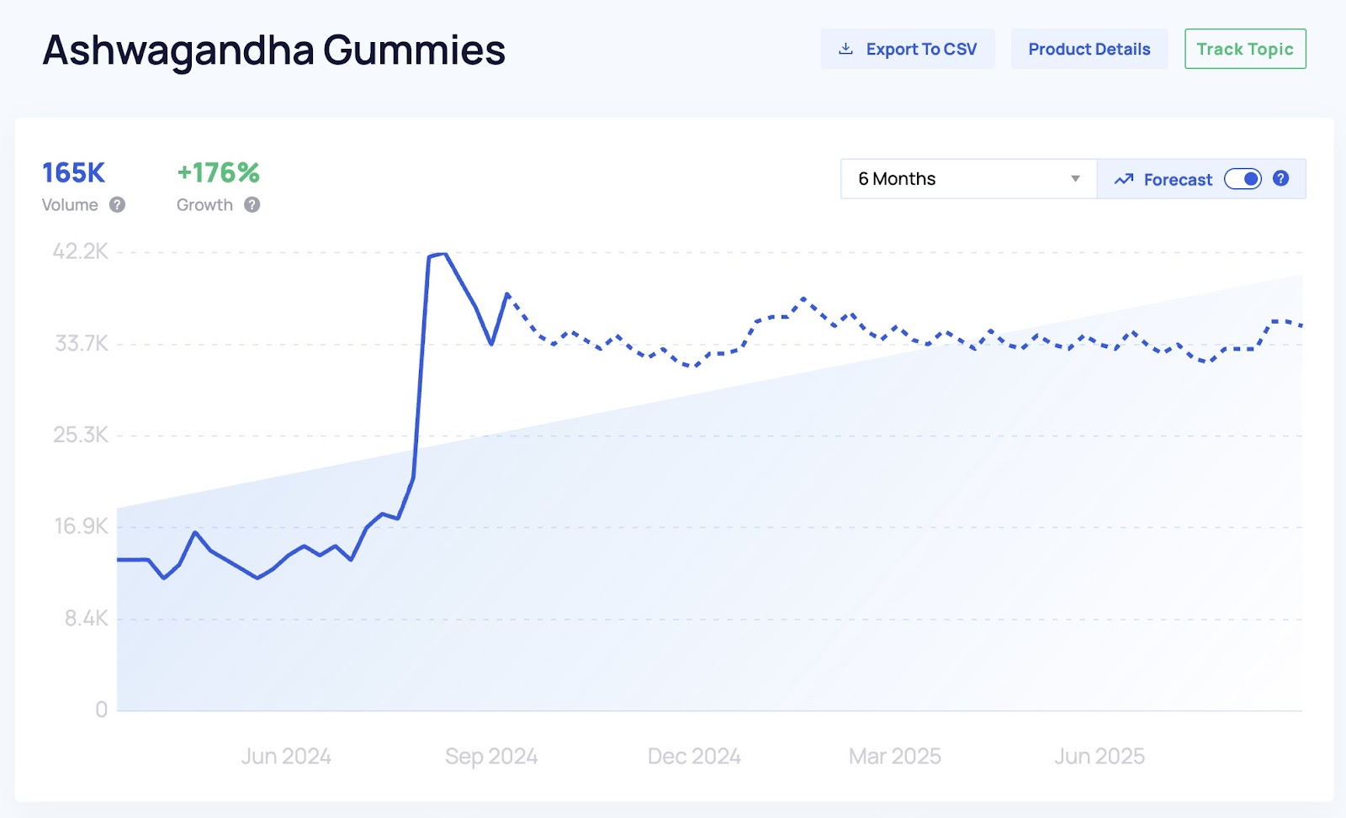Click the Mar 2025 axis label

(x=895, y=756)
